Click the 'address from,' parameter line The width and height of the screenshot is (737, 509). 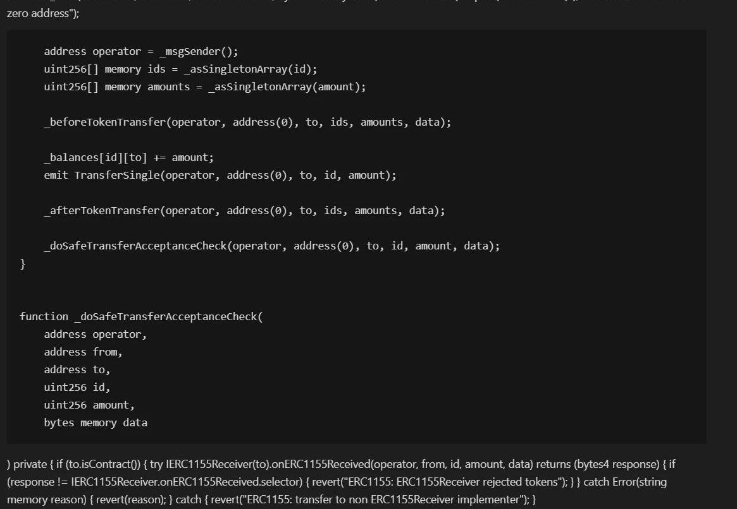[x=83, y=352]
